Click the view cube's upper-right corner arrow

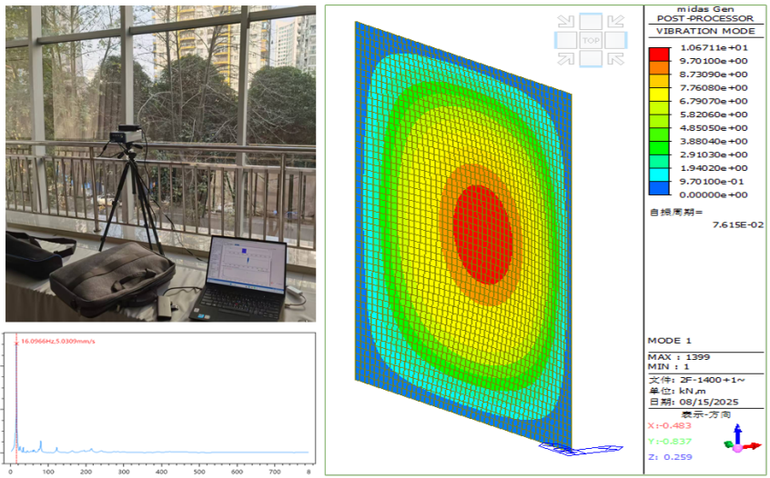(x=616, y=22)
